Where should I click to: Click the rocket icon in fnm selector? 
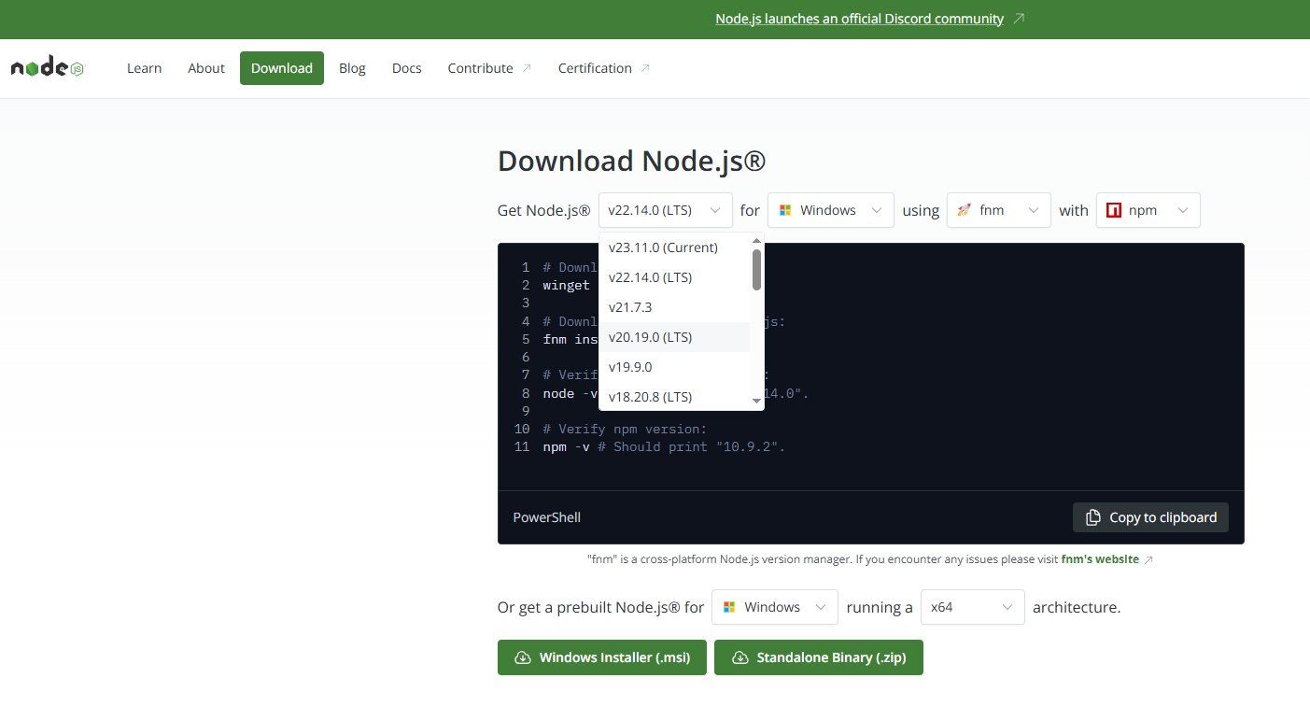click(x=965, y=210)
